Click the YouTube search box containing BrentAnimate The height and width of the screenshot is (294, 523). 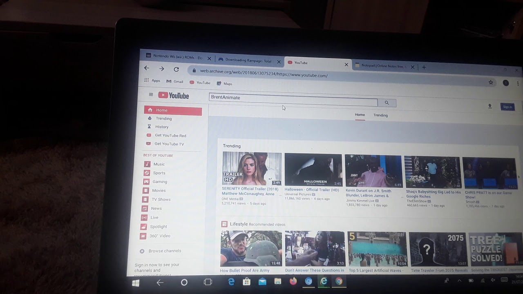pos(293,99)
